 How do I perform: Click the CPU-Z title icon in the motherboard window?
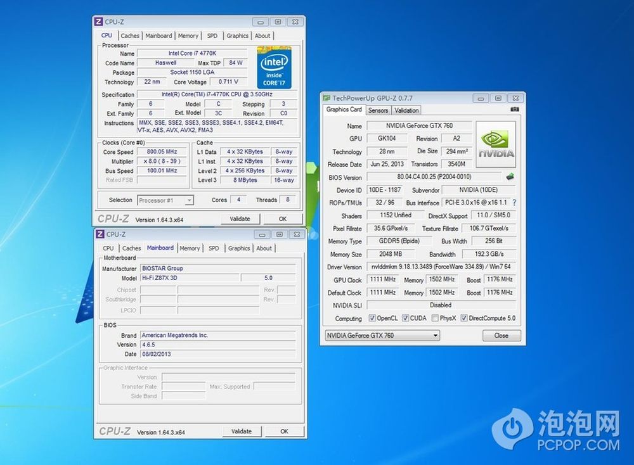tap(100, 234)
